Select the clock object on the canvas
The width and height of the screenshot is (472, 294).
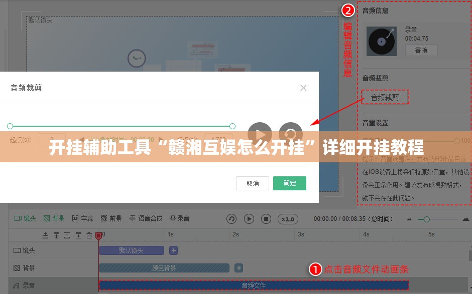137,58
